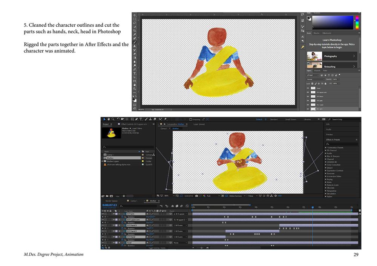Click the After Effects Selection tool arrow
Image resolution: width=377 pixels, height=266 pixels.
pyautogui.click(x=104, y=119)
